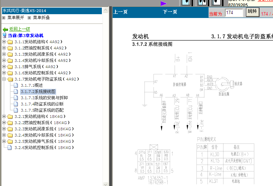Click folder icon for 3.1.5排气系统

[x=10, y=67]
